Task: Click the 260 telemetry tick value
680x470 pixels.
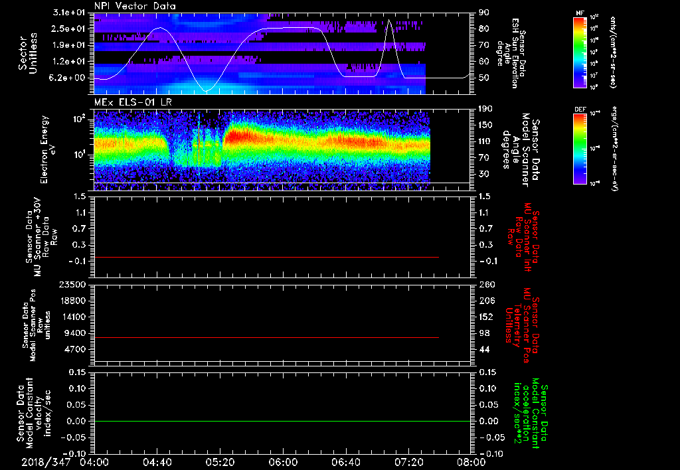Action: point(485,285)
